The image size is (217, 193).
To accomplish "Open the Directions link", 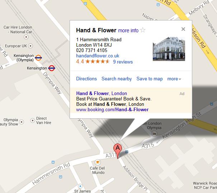I will (86, 79).
